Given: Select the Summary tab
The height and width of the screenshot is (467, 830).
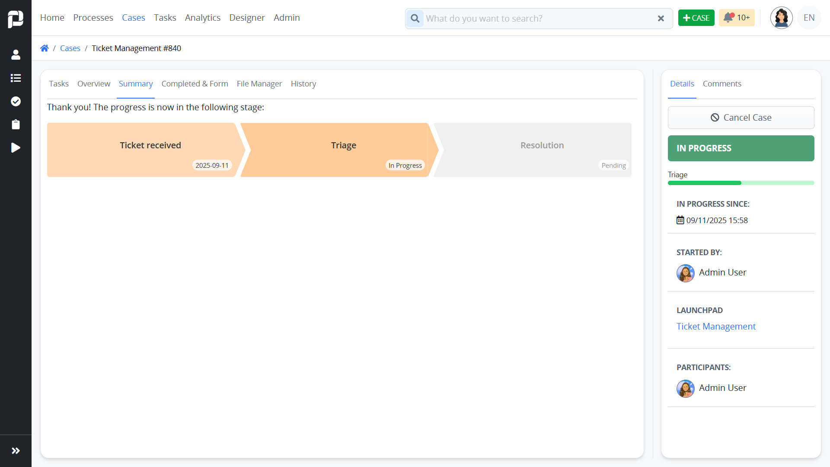Looking at the screenshot, I should click(x=136, y=83).
